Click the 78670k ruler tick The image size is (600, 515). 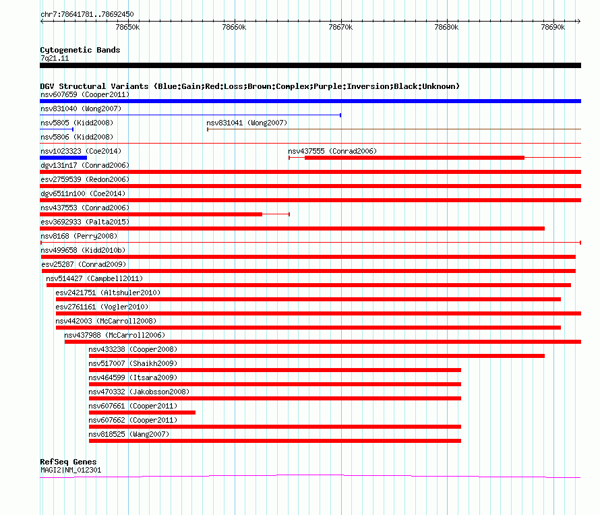tap(340, 27)
